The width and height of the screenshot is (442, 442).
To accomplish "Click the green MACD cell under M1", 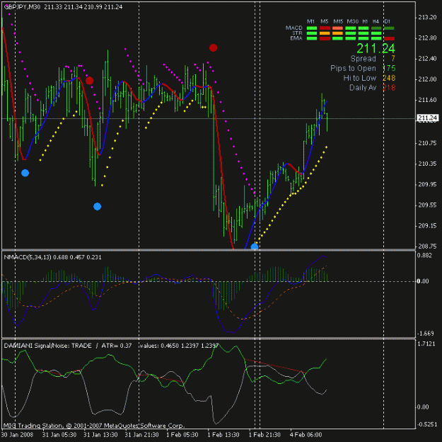I will [312, 28].
